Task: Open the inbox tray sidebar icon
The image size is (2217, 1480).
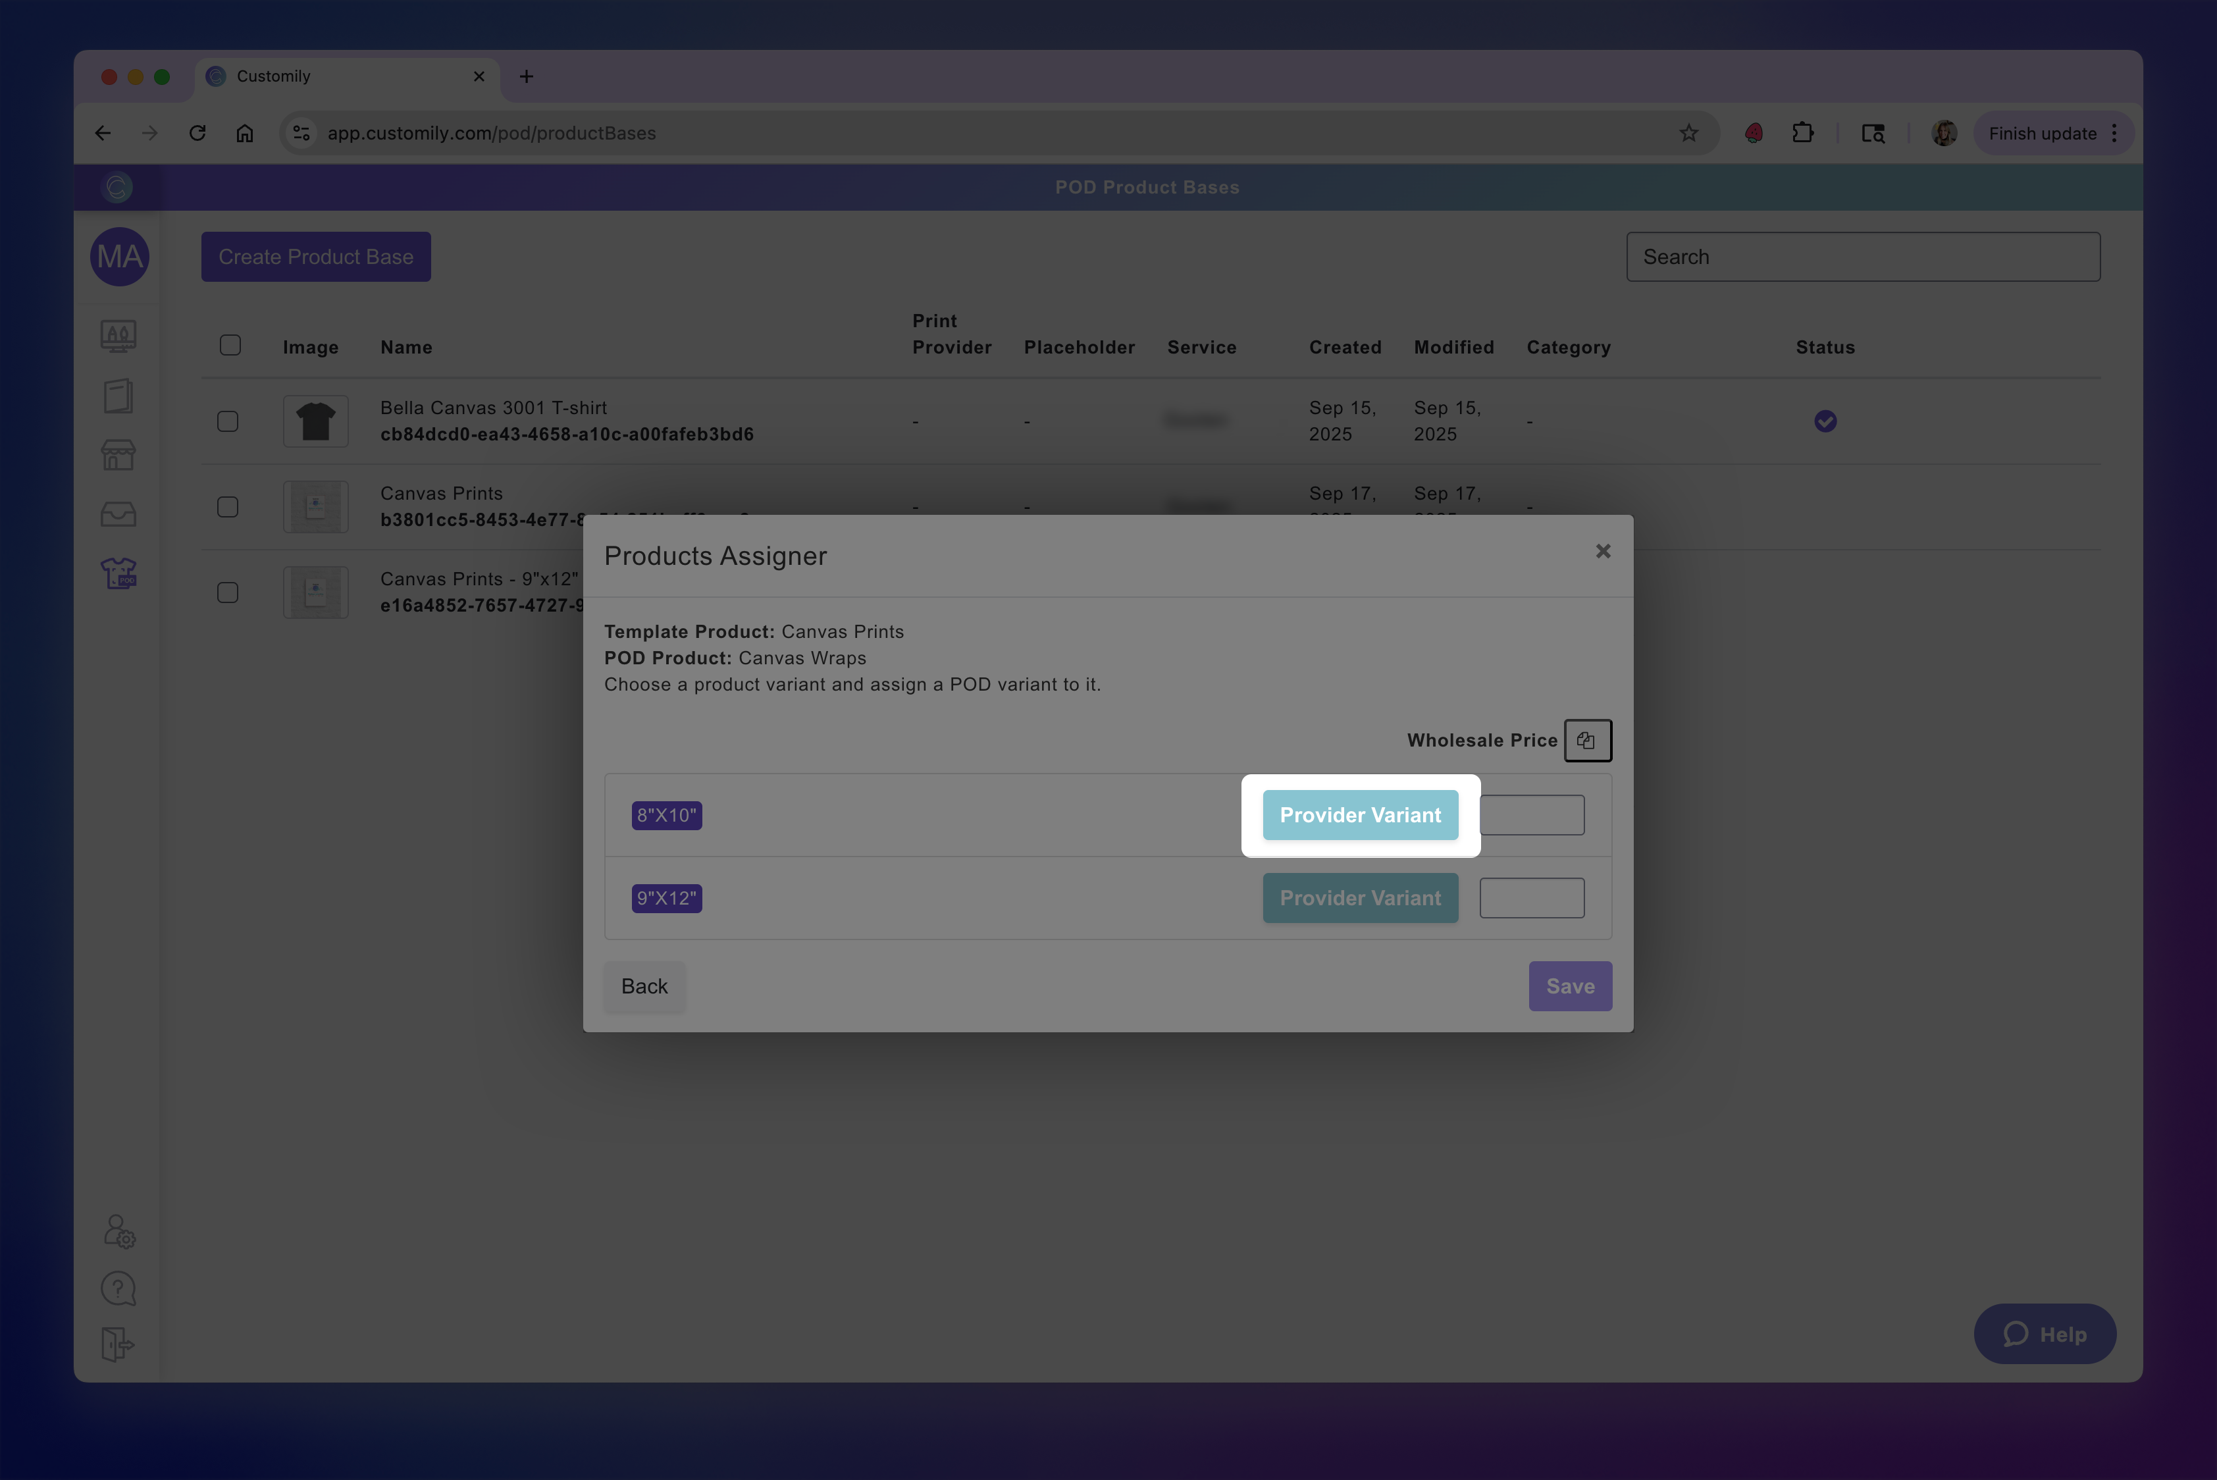Action: click(x=119, y=514)
